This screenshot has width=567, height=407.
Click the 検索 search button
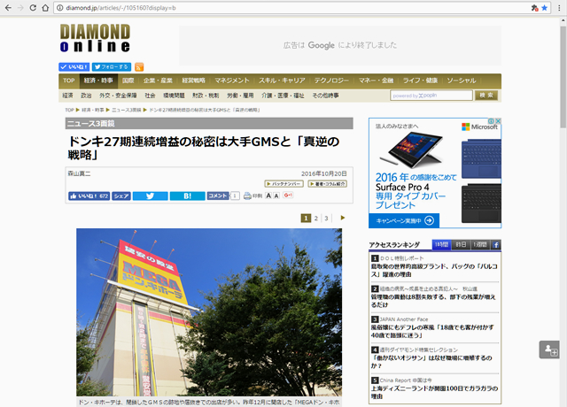(486, 95)
